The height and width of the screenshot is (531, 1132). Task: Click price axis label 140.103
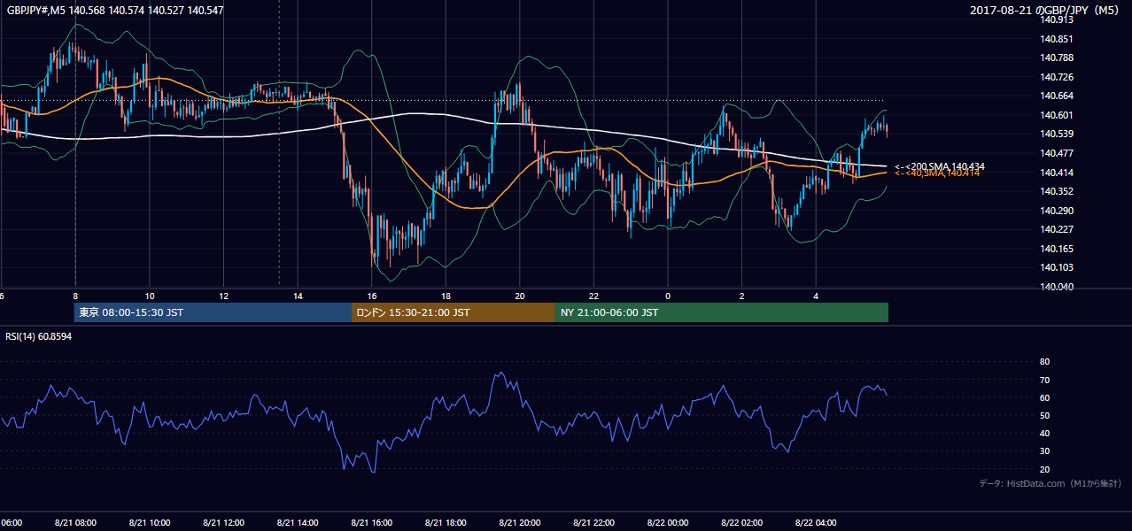tap(1057, 267)
